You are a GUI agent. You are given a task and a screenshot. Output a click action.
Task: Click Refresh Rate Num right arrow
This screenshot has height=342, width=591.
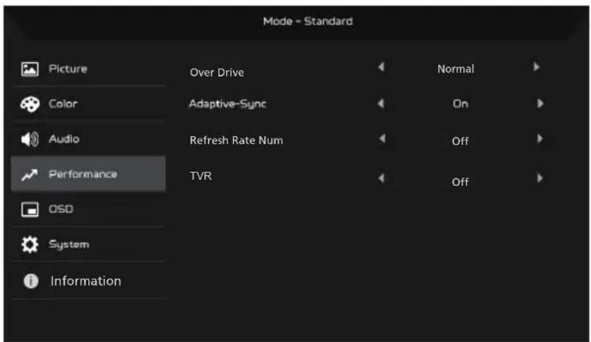pos(540,138)
